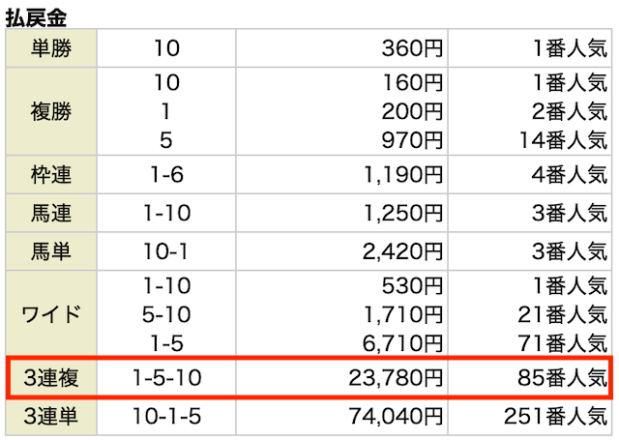Click the 6,710円 ワイド payout

[402, 343]
